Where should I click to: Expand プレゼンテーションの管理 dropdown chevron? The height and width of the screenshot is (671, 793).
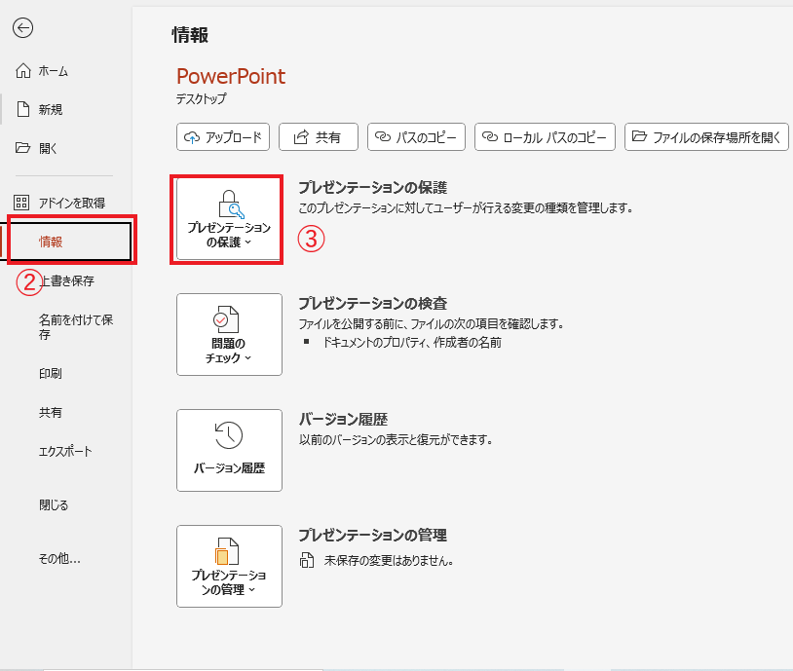252,589
